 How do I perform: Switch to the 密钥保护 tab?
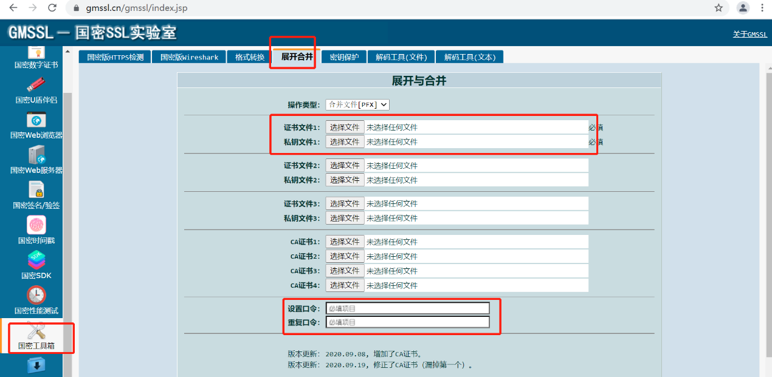tap(343, 56)
